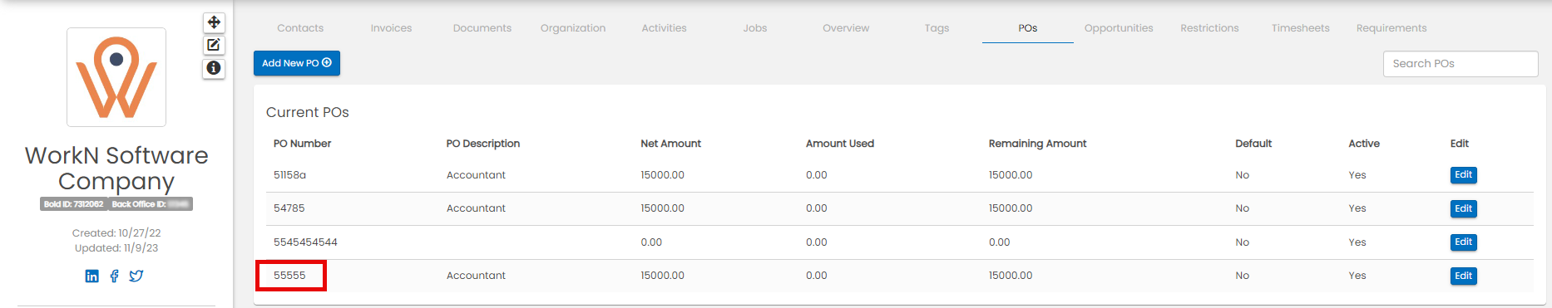This screenshot has height=308, width=1552.
Task: Open the LinkedIn profile icon
Action: pos(92,276)
